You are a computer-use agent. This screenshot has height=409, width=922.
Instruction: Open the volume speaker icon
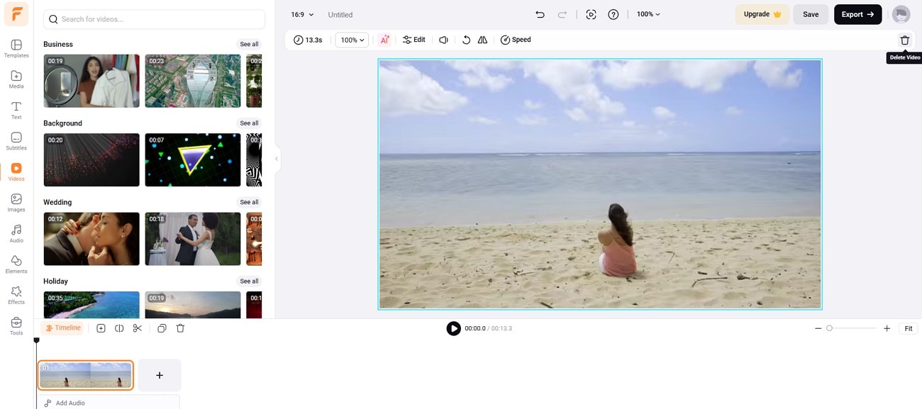[x=443, y=40]
